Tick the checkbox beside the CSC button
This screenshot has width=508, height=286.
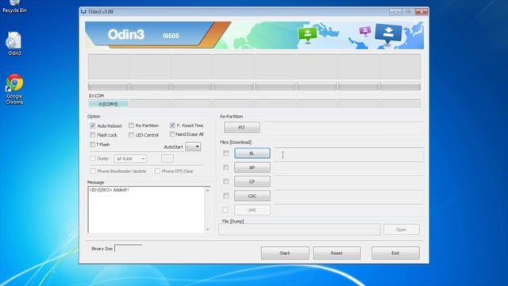tap(225, 195)
